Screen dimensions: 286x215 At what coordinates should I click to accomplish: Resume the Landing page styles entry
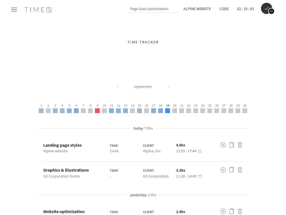(x=223, y=145)
